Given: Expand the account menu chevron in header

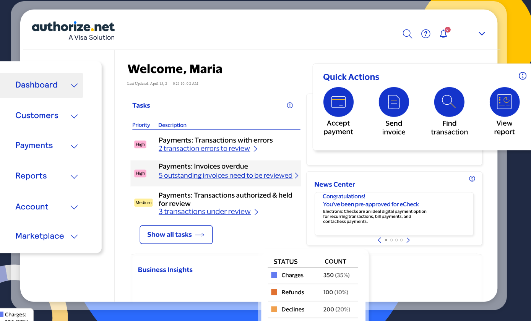Looking at the screenshot, I should tap(482, 34).
